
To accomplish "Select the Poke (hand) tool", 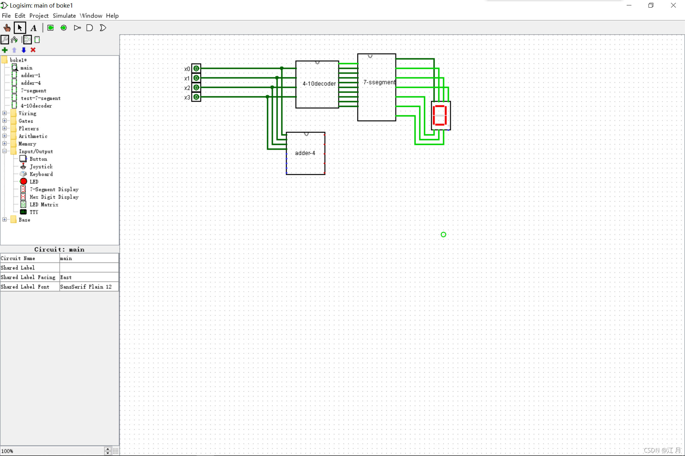I will coord(7,28).
